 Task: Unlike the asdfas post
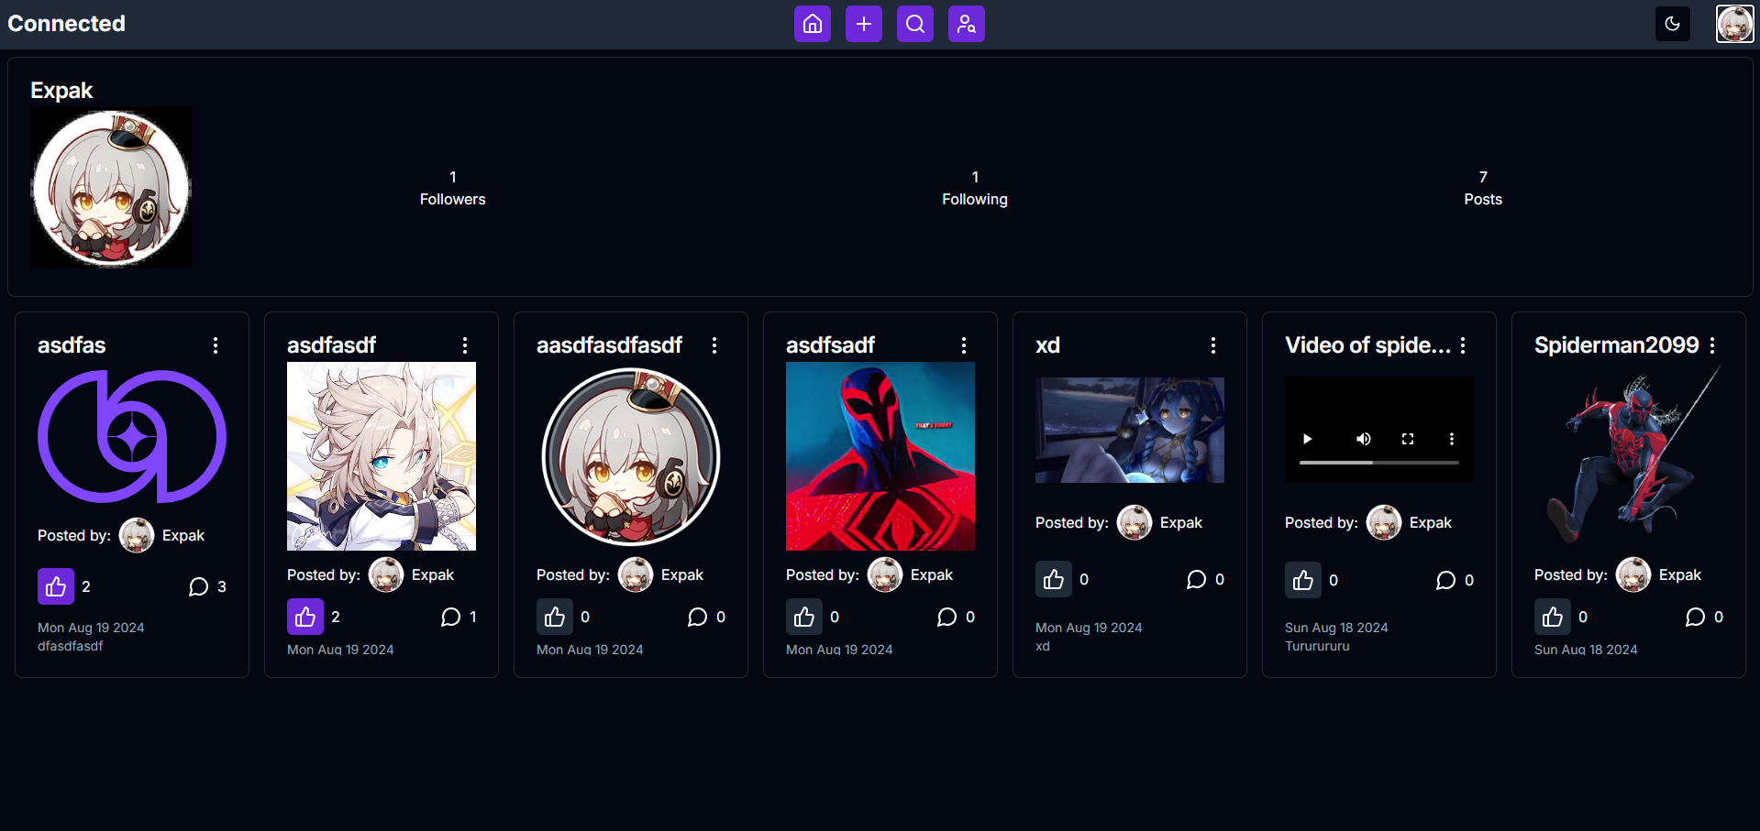tap(56, 586)
